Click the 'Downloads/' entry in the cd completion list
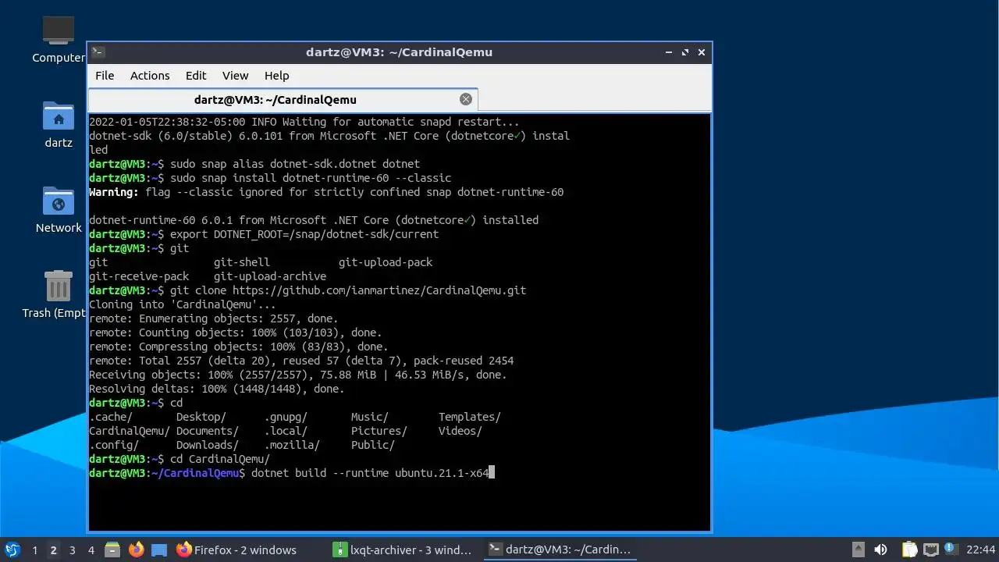 [x=208, y=445]
